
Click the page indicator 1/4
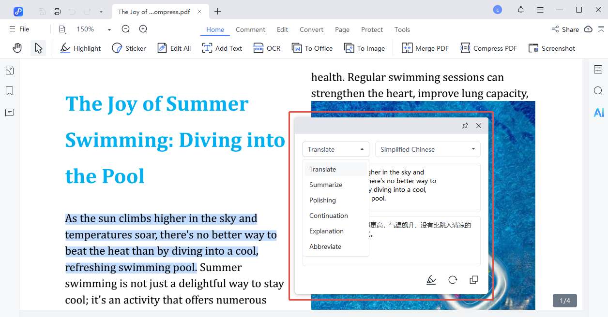(x=565, y=301)
